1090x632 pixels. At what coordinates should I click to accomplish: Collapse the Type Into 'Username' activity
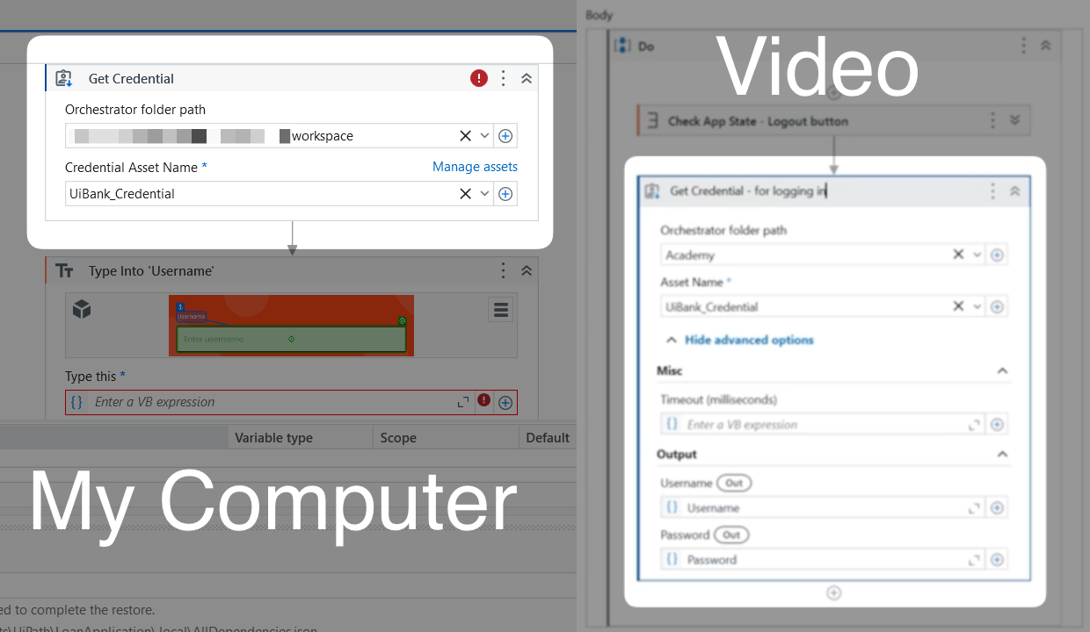pyautogui.click(x=527, y=270)
